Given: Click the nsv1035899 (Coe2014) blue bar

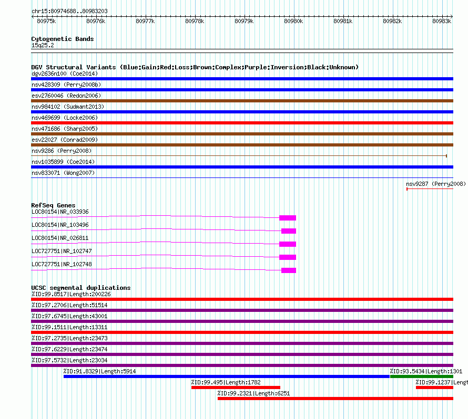Looking at the screenshot, I should click(242, 167).
